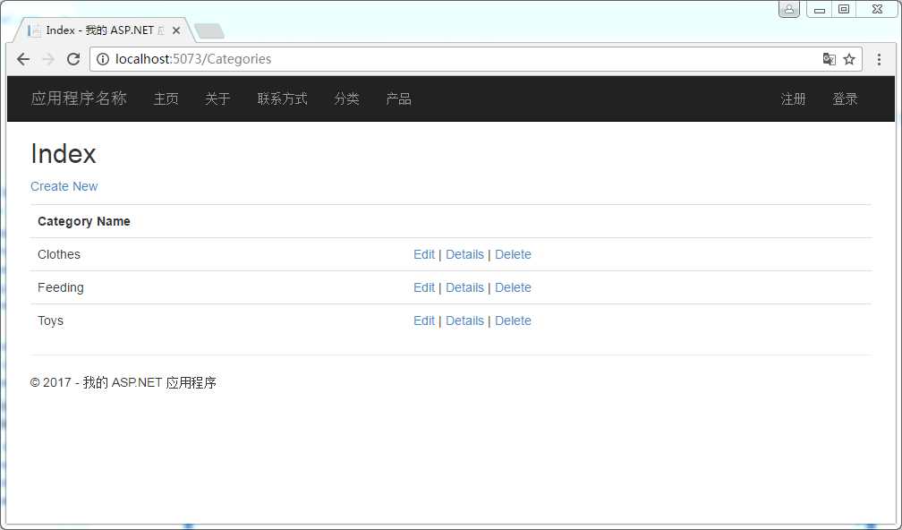Screen dimensions: 902x530
Task: Edit the Toys category
Action: click(424, 321)
